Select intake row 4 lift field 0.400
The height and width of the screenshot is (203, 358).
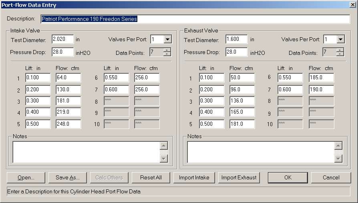coord(38,112)
